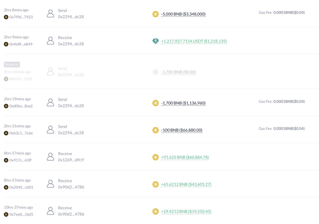The width and height of the screenshot is (319, 224).
Task: Click user avatar beside 0x1269...d9c9
Action: click(51, 157)
